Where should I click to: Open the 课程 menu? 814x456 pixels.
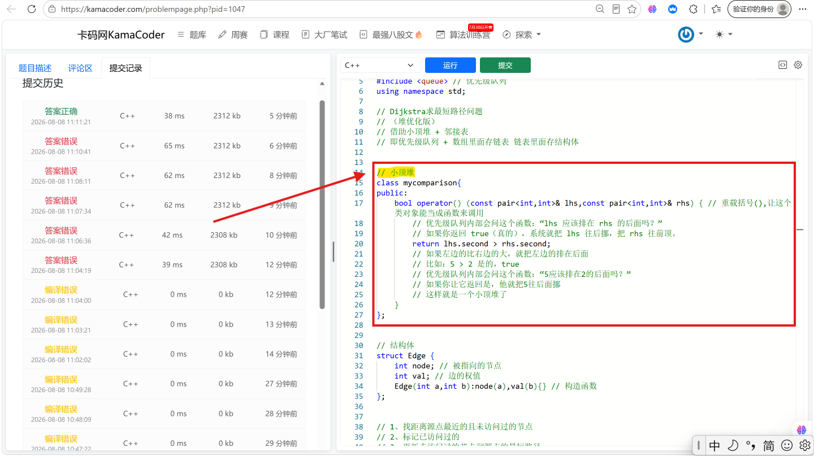pos(275,34)
